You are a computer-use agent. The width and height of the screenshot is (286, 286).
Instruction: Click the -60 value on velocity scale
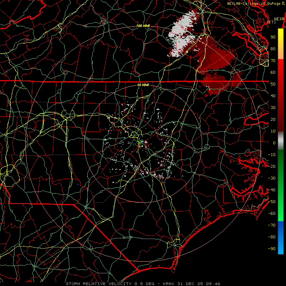[272, 214]
